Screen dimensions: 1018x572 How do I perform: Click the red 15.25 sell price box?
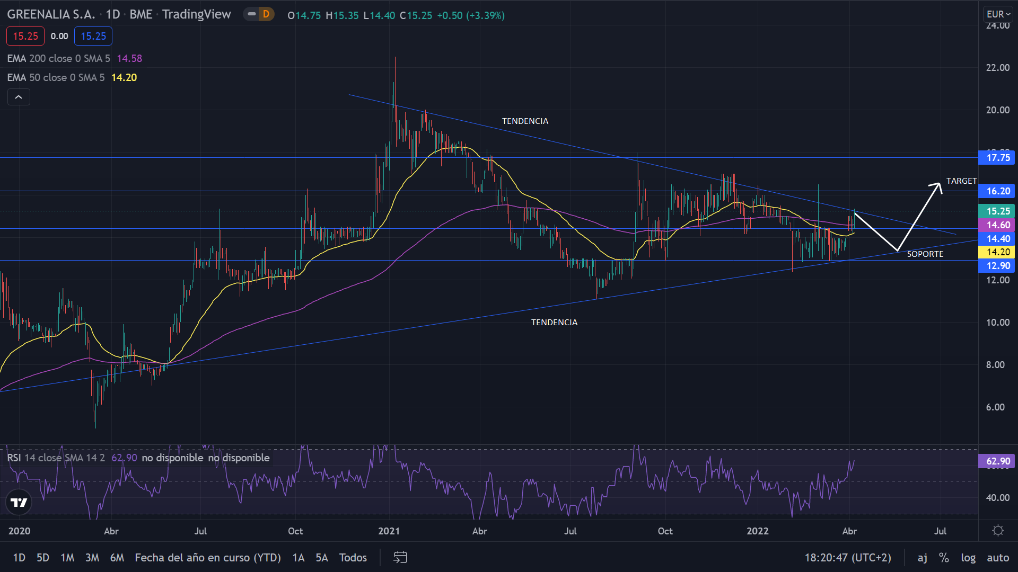25,36
